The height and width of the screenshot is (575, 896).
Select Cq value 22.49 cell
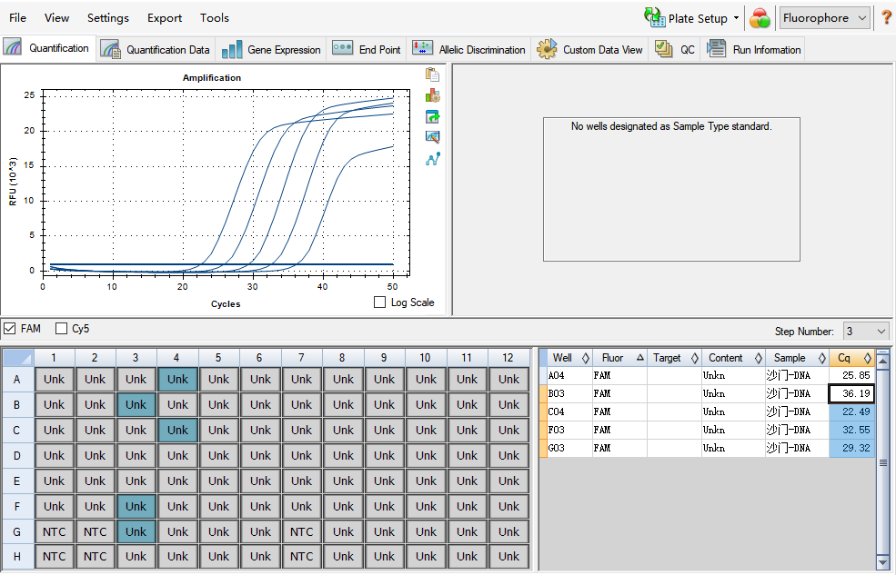(x=851, y=411)
